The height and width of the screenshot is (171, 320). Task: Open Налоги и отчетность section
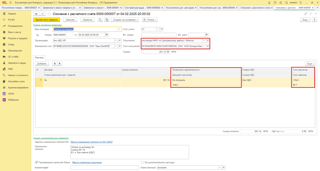tap(18, 75)
